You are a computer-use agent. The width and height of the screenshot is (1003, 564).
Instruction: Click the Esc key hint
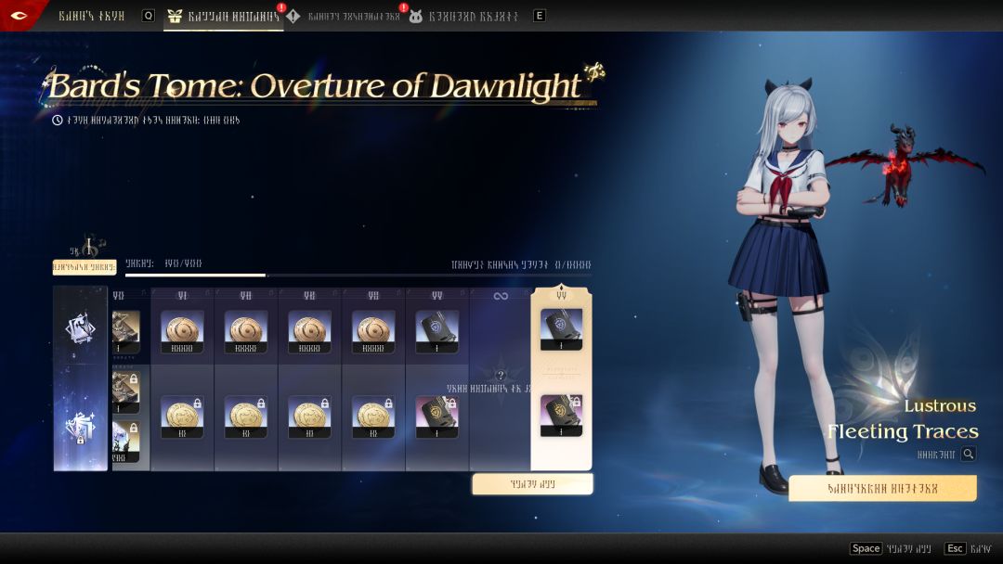[955, 548]
